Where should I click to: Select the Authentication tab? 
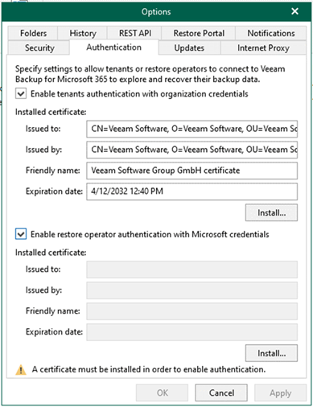113,47
